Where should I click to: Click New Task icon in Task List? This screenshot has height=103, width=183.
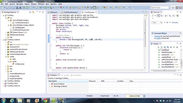(x=153, y=16)
